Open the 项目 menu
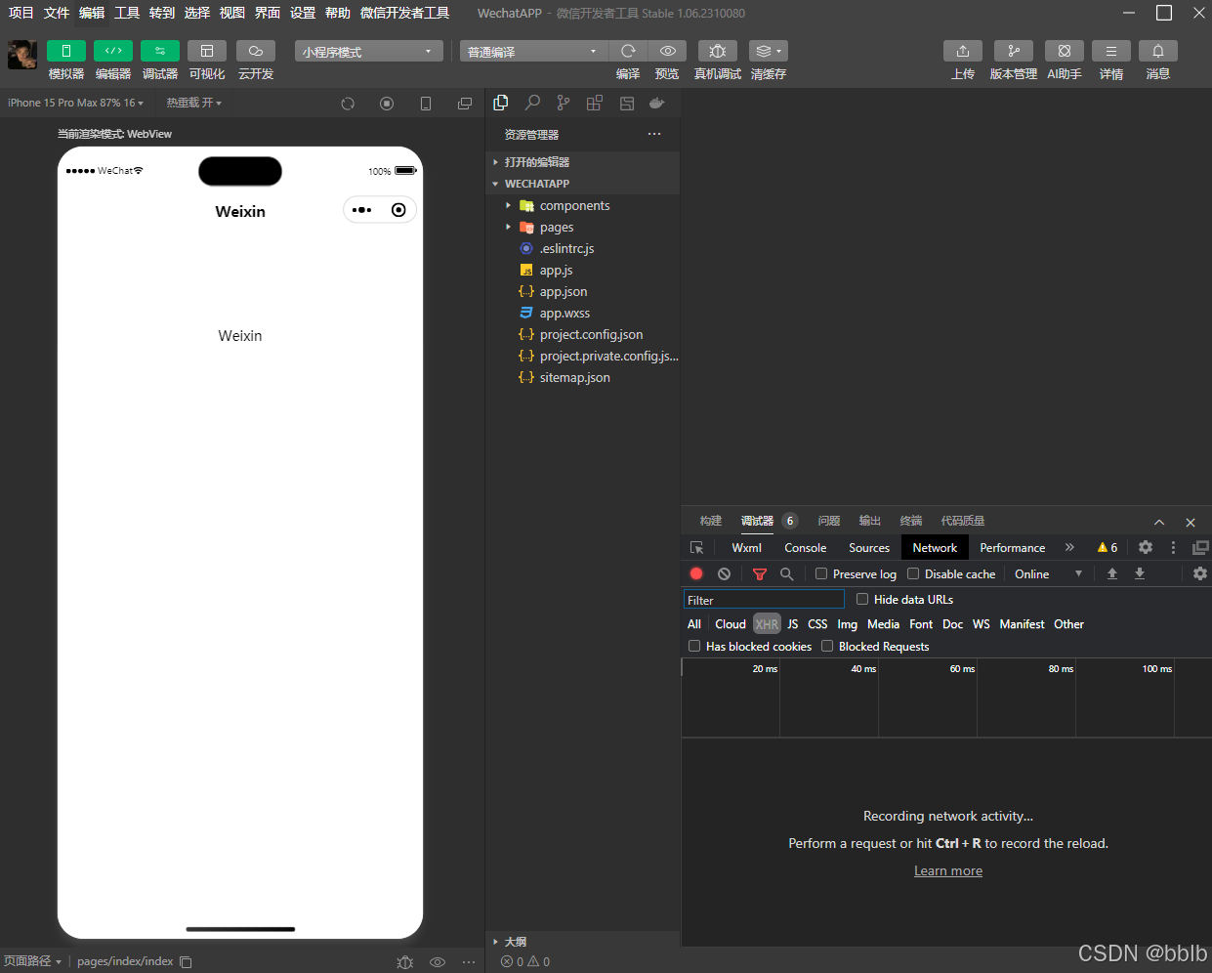This screenshot has height=973, width=1212. tap(21, 13)
